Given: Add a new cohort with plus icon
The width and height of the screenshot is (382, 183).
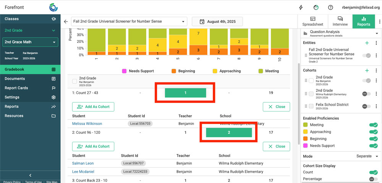Looking at the screenshot, I should click(367, 71).
